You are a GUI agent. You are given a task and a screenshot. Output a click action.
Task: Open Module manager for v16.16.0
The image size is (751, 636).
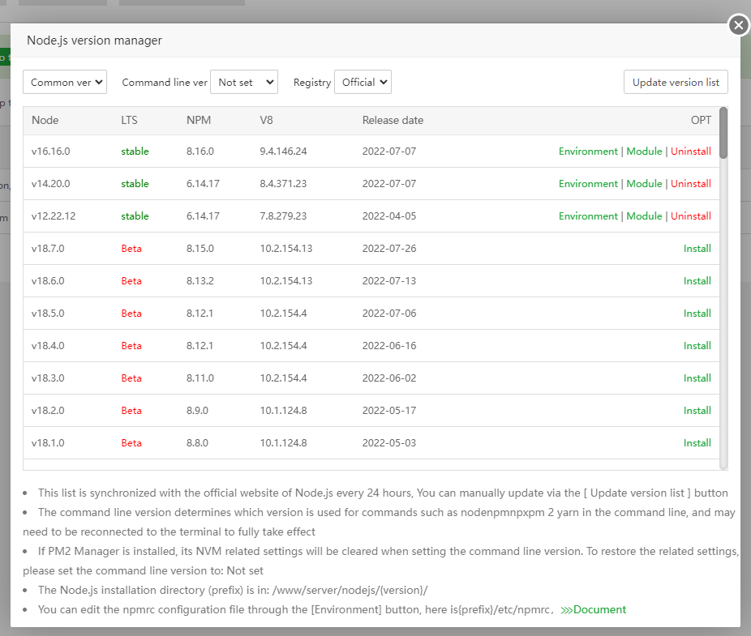pyautogui.click(x=644, y=152)
